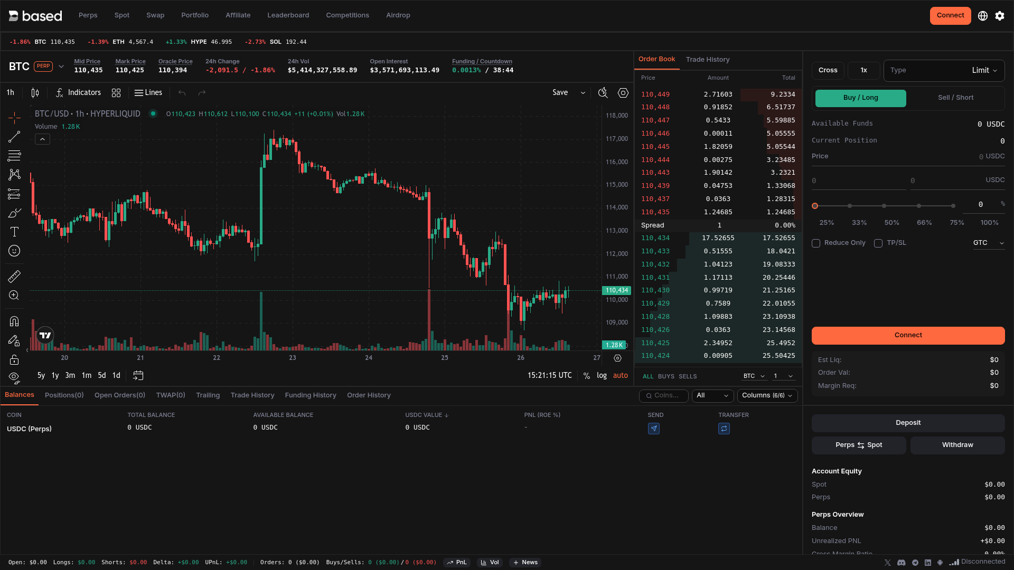Image resolution: width=1014 pixels, height=570 pixels.
Task: Open the Columns (6/6) dropdown
Action: point(767,396)
